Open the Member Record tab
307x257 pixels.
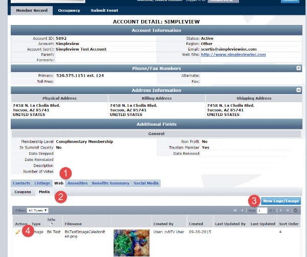32,10
